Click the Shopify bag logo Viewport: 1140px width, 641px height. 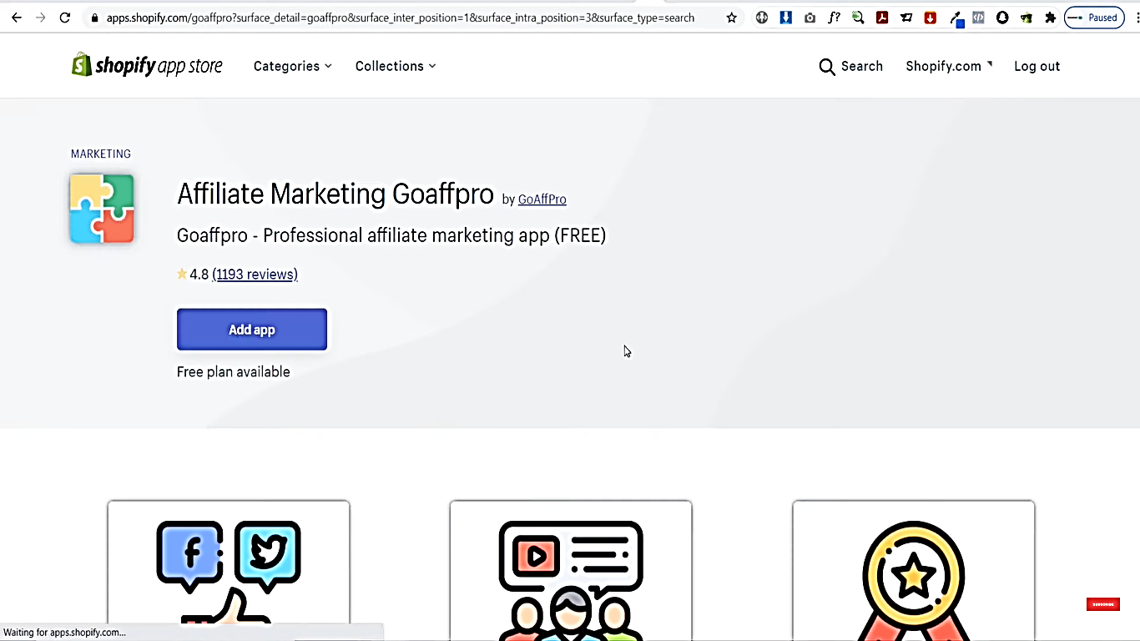click(81, 65)
